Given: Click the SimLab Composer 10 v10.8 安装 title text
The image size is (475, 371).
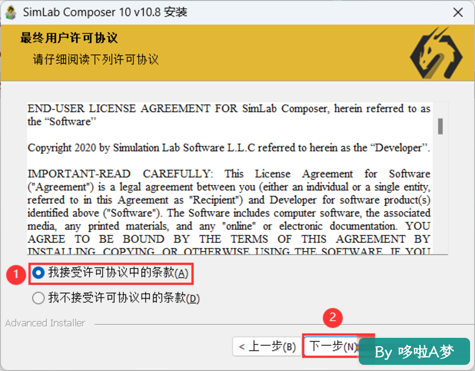Looking at the screenshot, I should tap(105, 12).
